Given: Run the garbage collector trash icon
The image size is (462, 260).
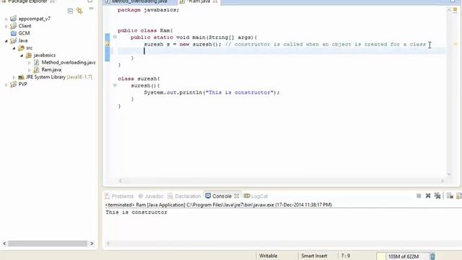Looking at the screenshot, I should (x=432, y=256).
